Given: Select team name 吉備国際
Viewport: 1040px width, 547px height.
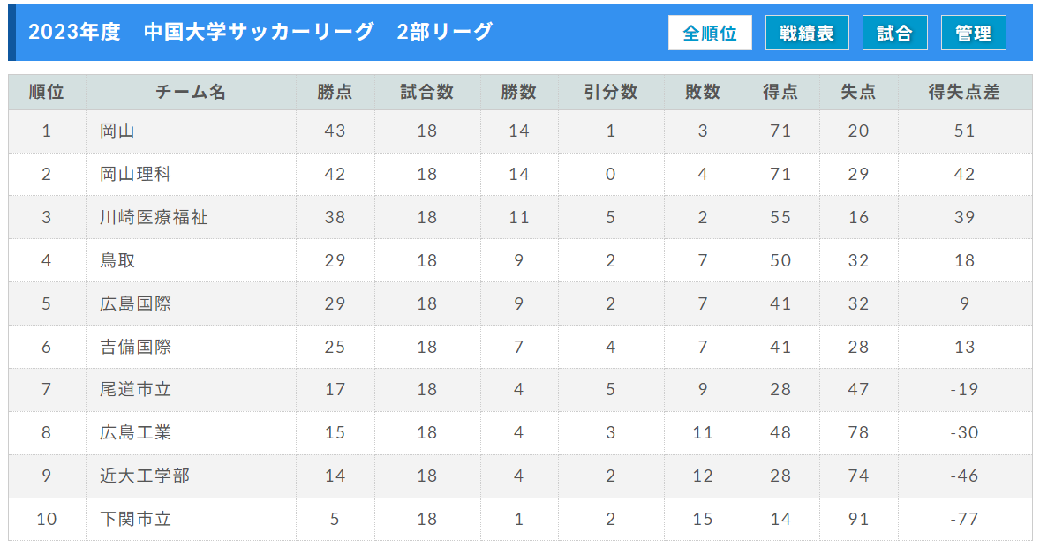Looking at the screenshot, I should click(x=135, y=347).
